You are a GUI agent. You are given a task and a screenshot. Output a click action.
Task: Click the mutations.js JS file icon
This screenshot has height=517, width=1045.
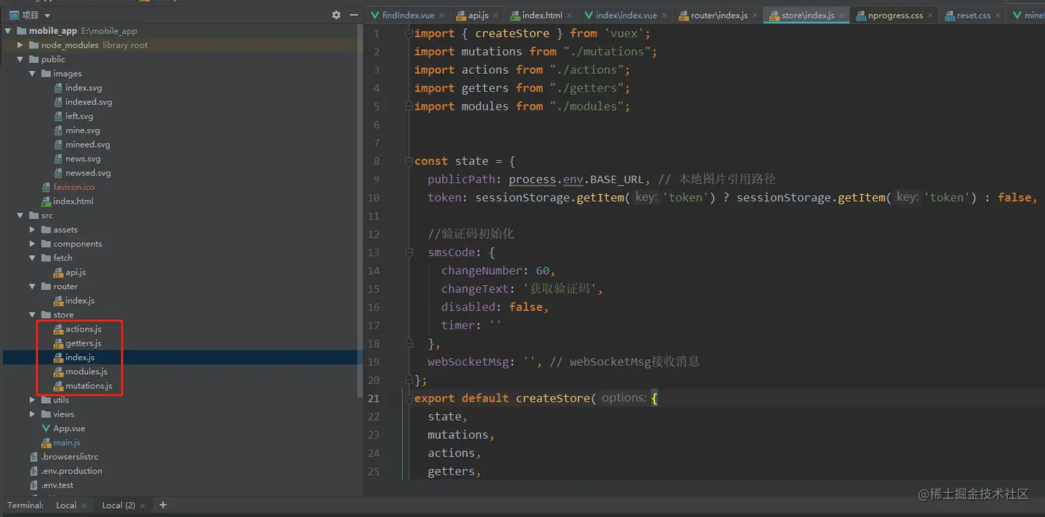tap(58, 386)
